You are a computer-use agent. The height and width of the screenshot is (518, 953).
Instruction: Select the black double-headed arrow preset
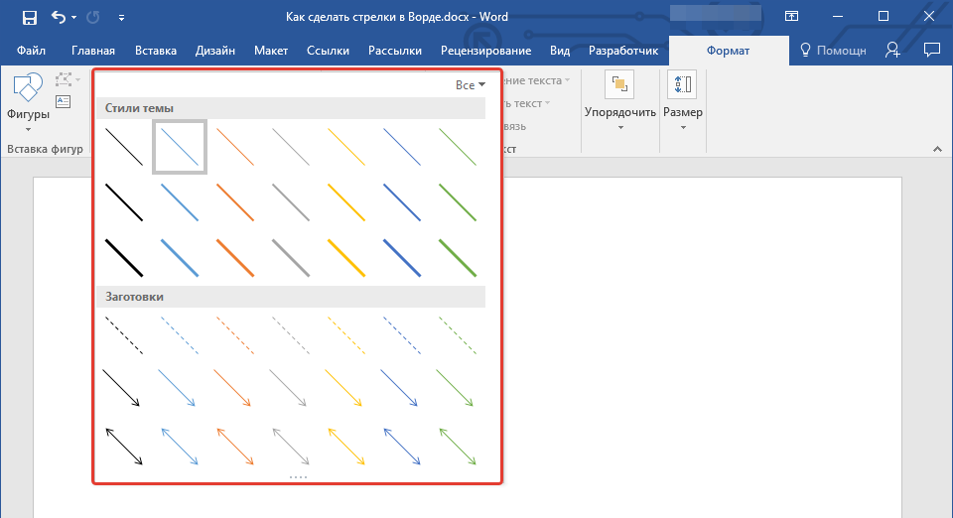tap(124, 445)
